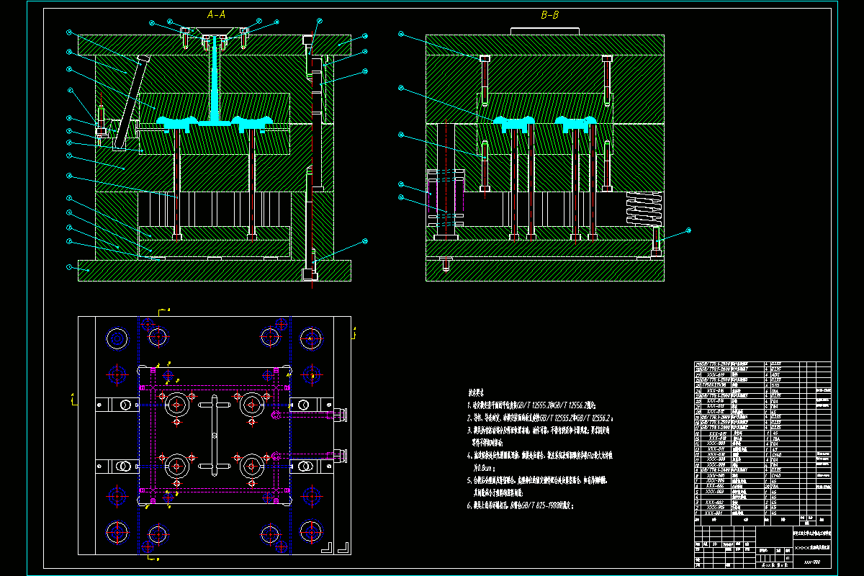Click the B-B section view label
Screen dimensions: 864x576
551,14
